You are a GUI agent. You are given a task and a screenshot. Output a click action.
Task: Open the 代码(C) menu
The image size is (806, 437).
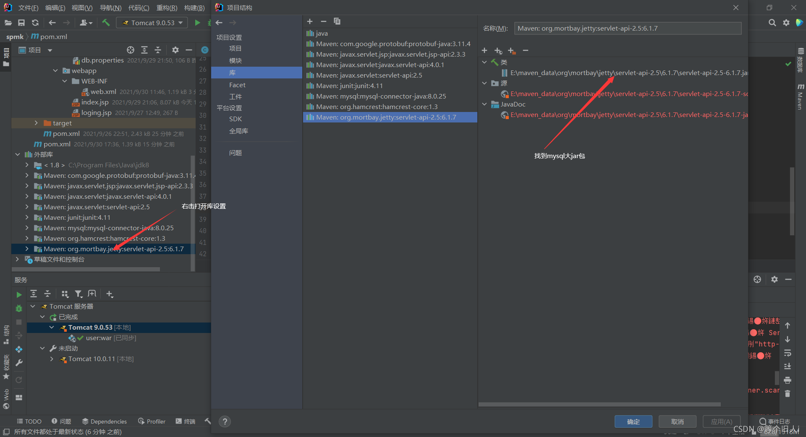[139, 8]
